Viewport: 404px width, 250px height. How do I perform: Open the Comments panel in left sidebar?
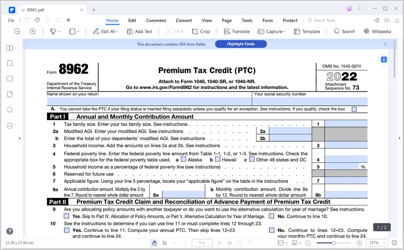tap(10, 79)
